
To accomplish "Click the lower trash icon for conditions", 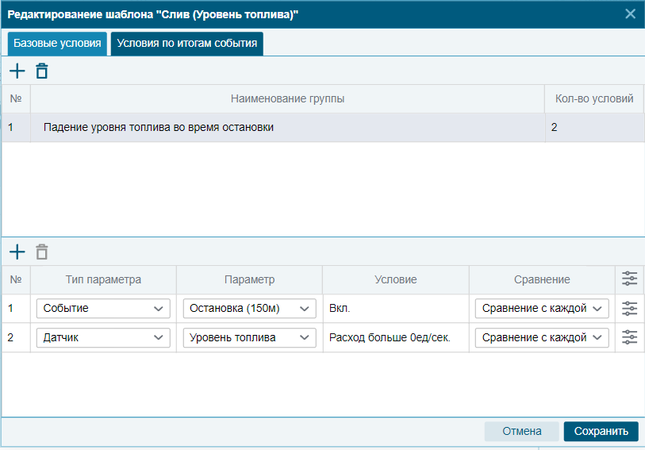I will [x=42, y=252].
